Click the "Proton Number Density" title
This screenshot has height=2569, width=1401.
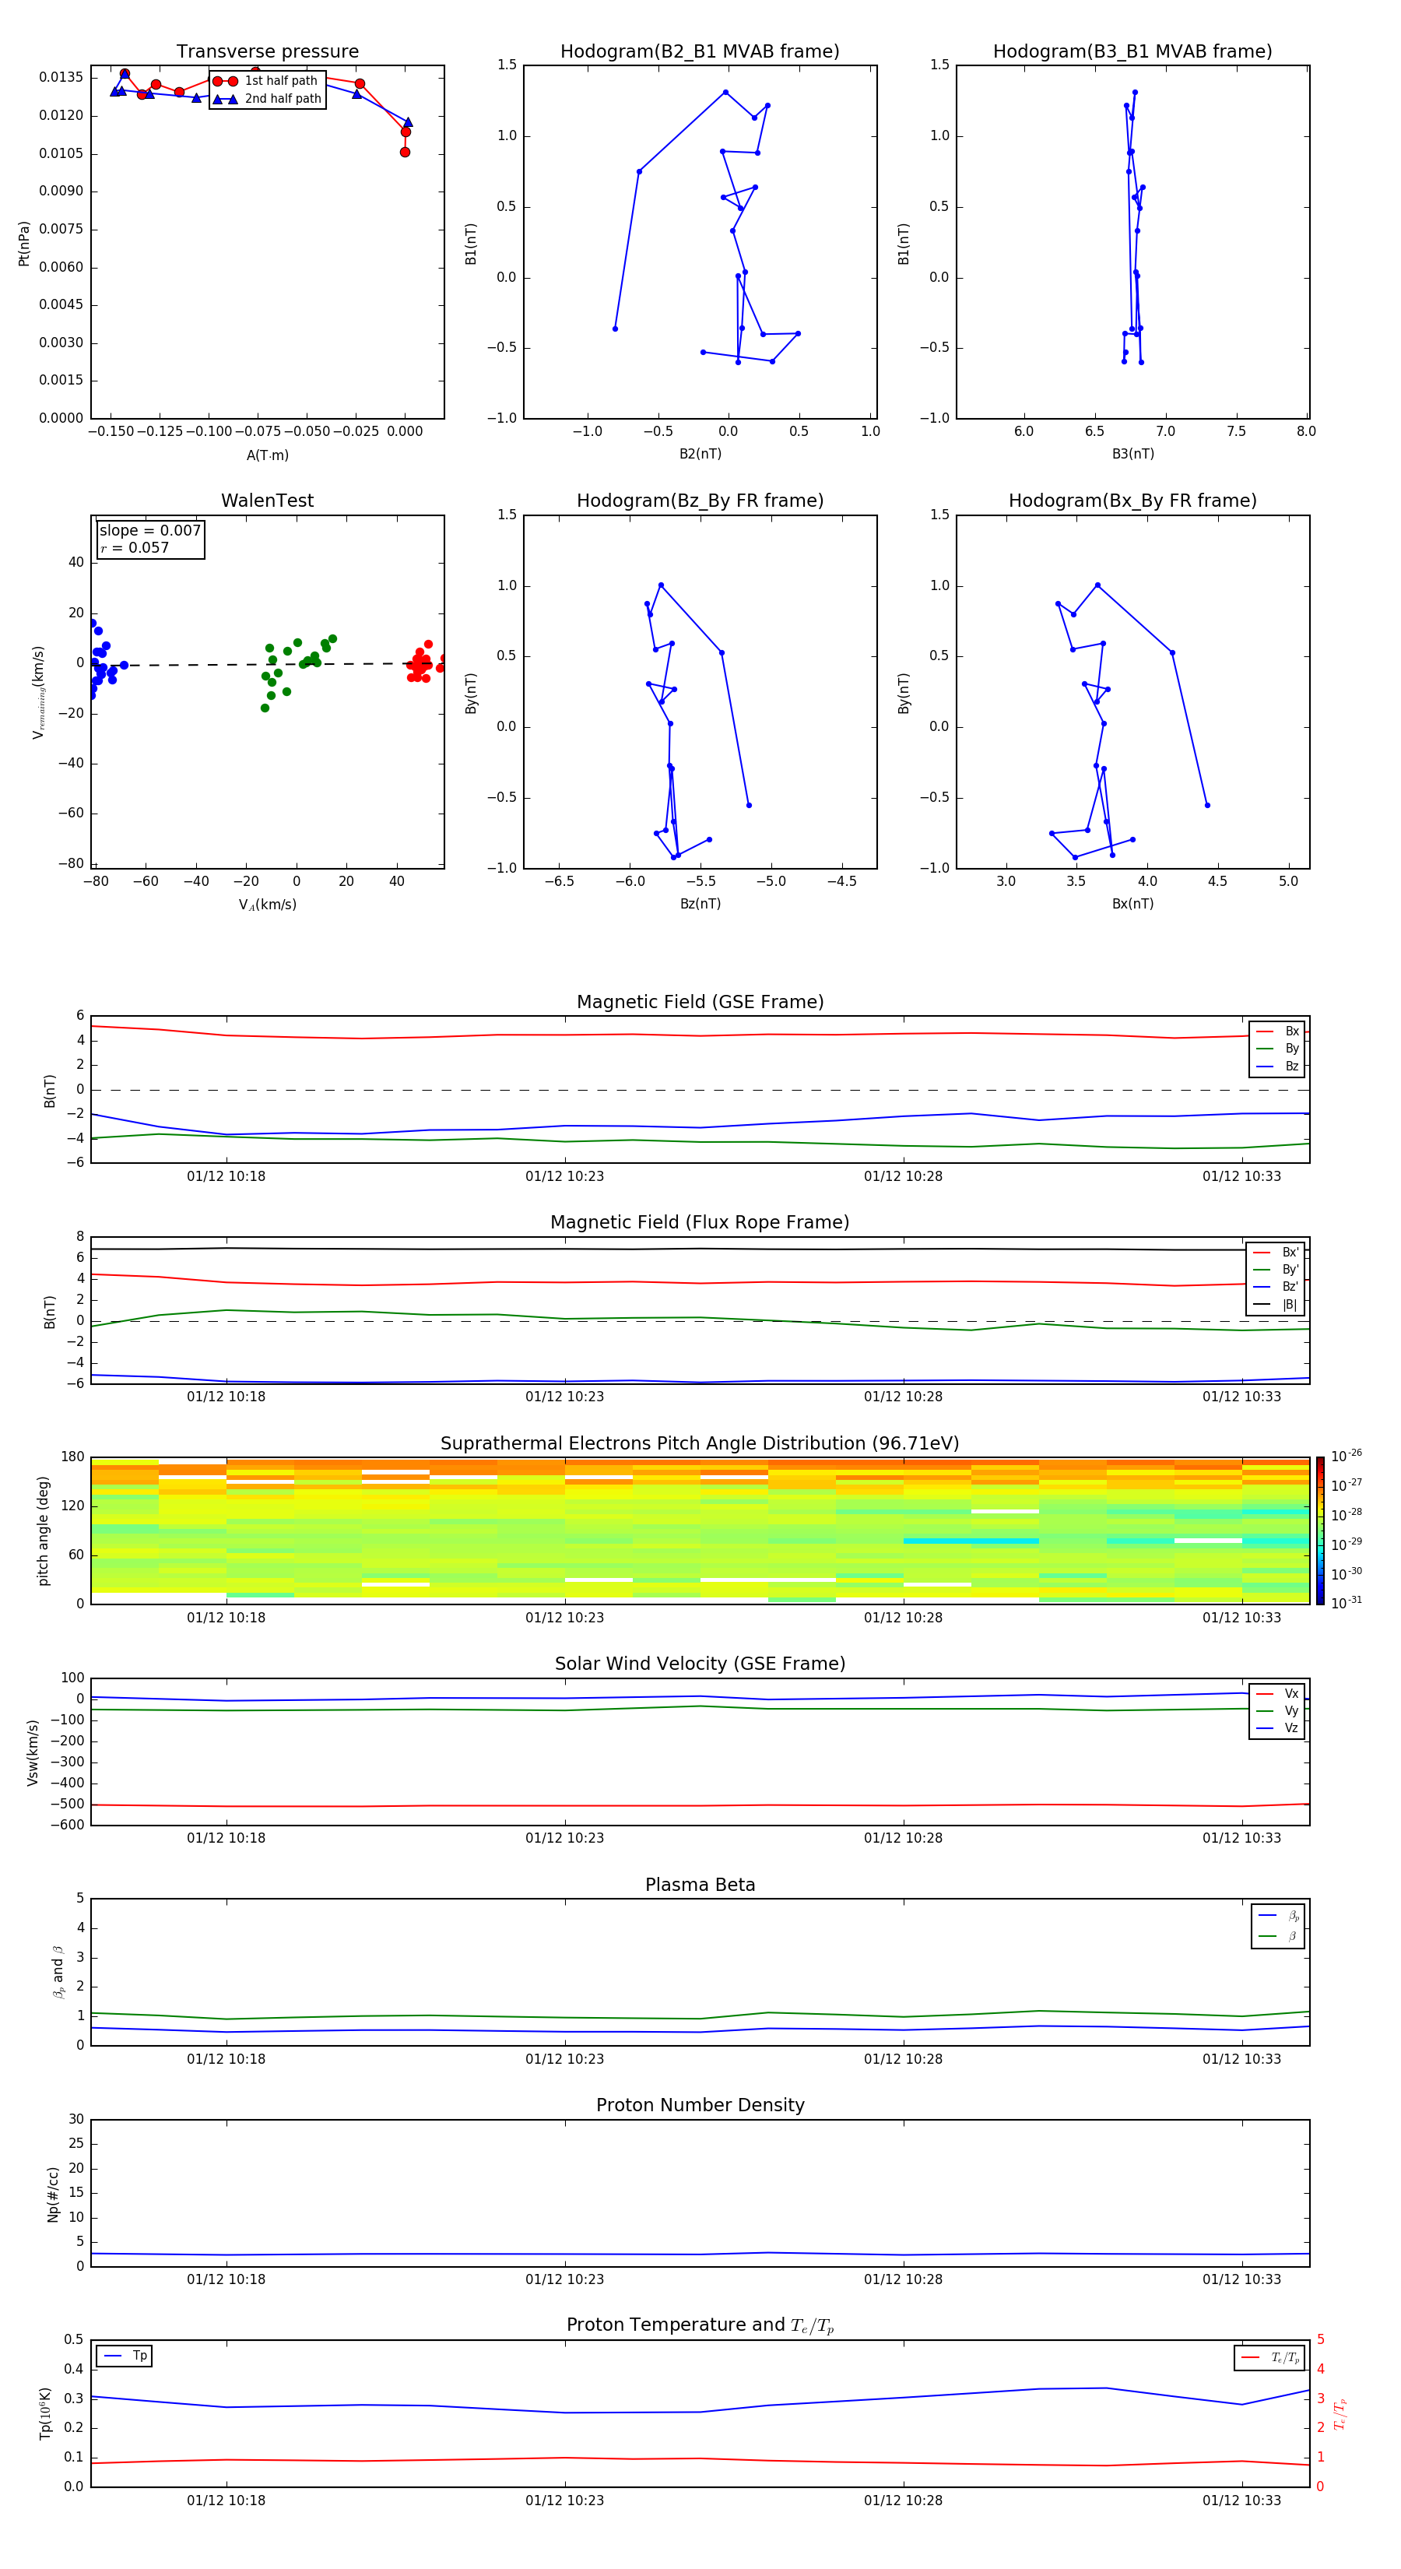point(700,2107)
